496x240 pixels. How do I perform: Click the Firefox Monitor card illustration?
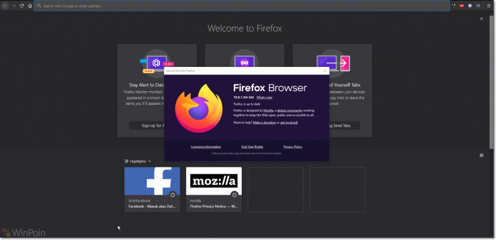coord(157,63)
